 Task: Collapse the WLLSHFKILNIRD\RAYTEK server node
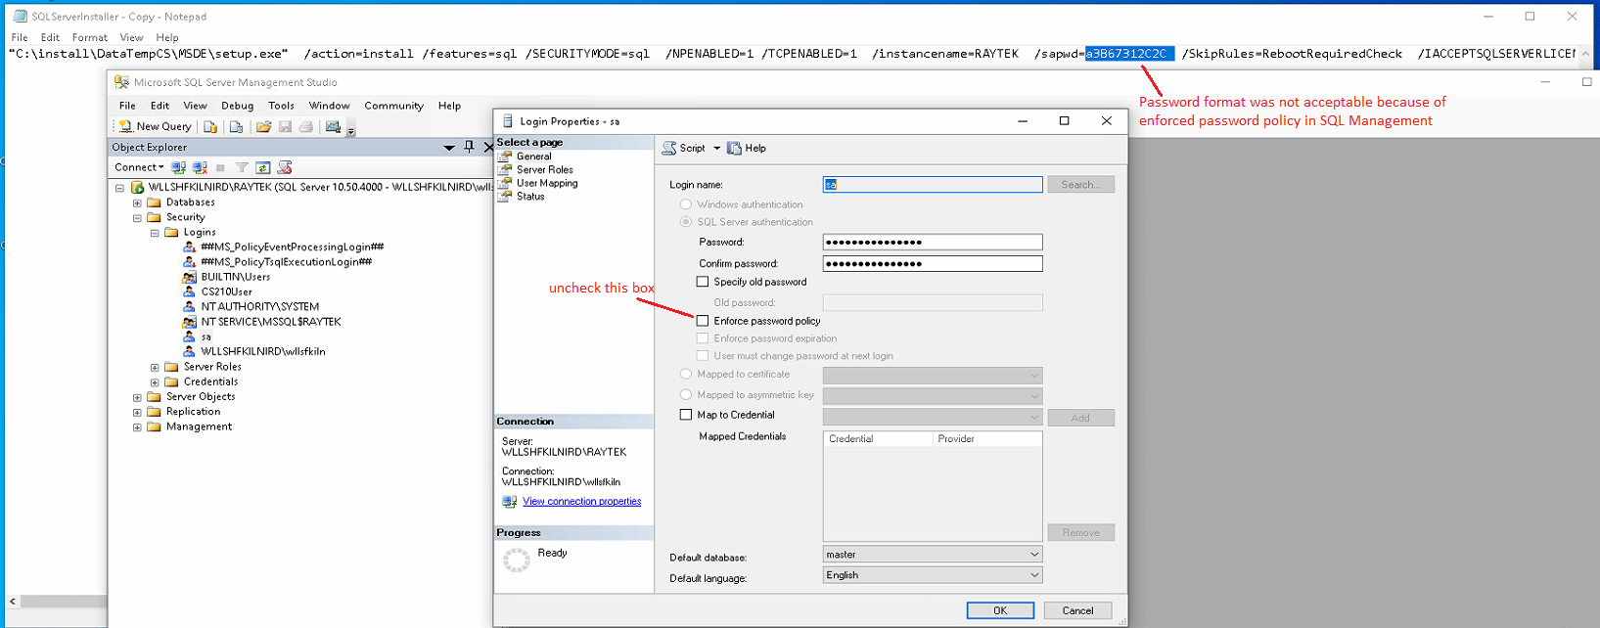click(x=119, y=187)
